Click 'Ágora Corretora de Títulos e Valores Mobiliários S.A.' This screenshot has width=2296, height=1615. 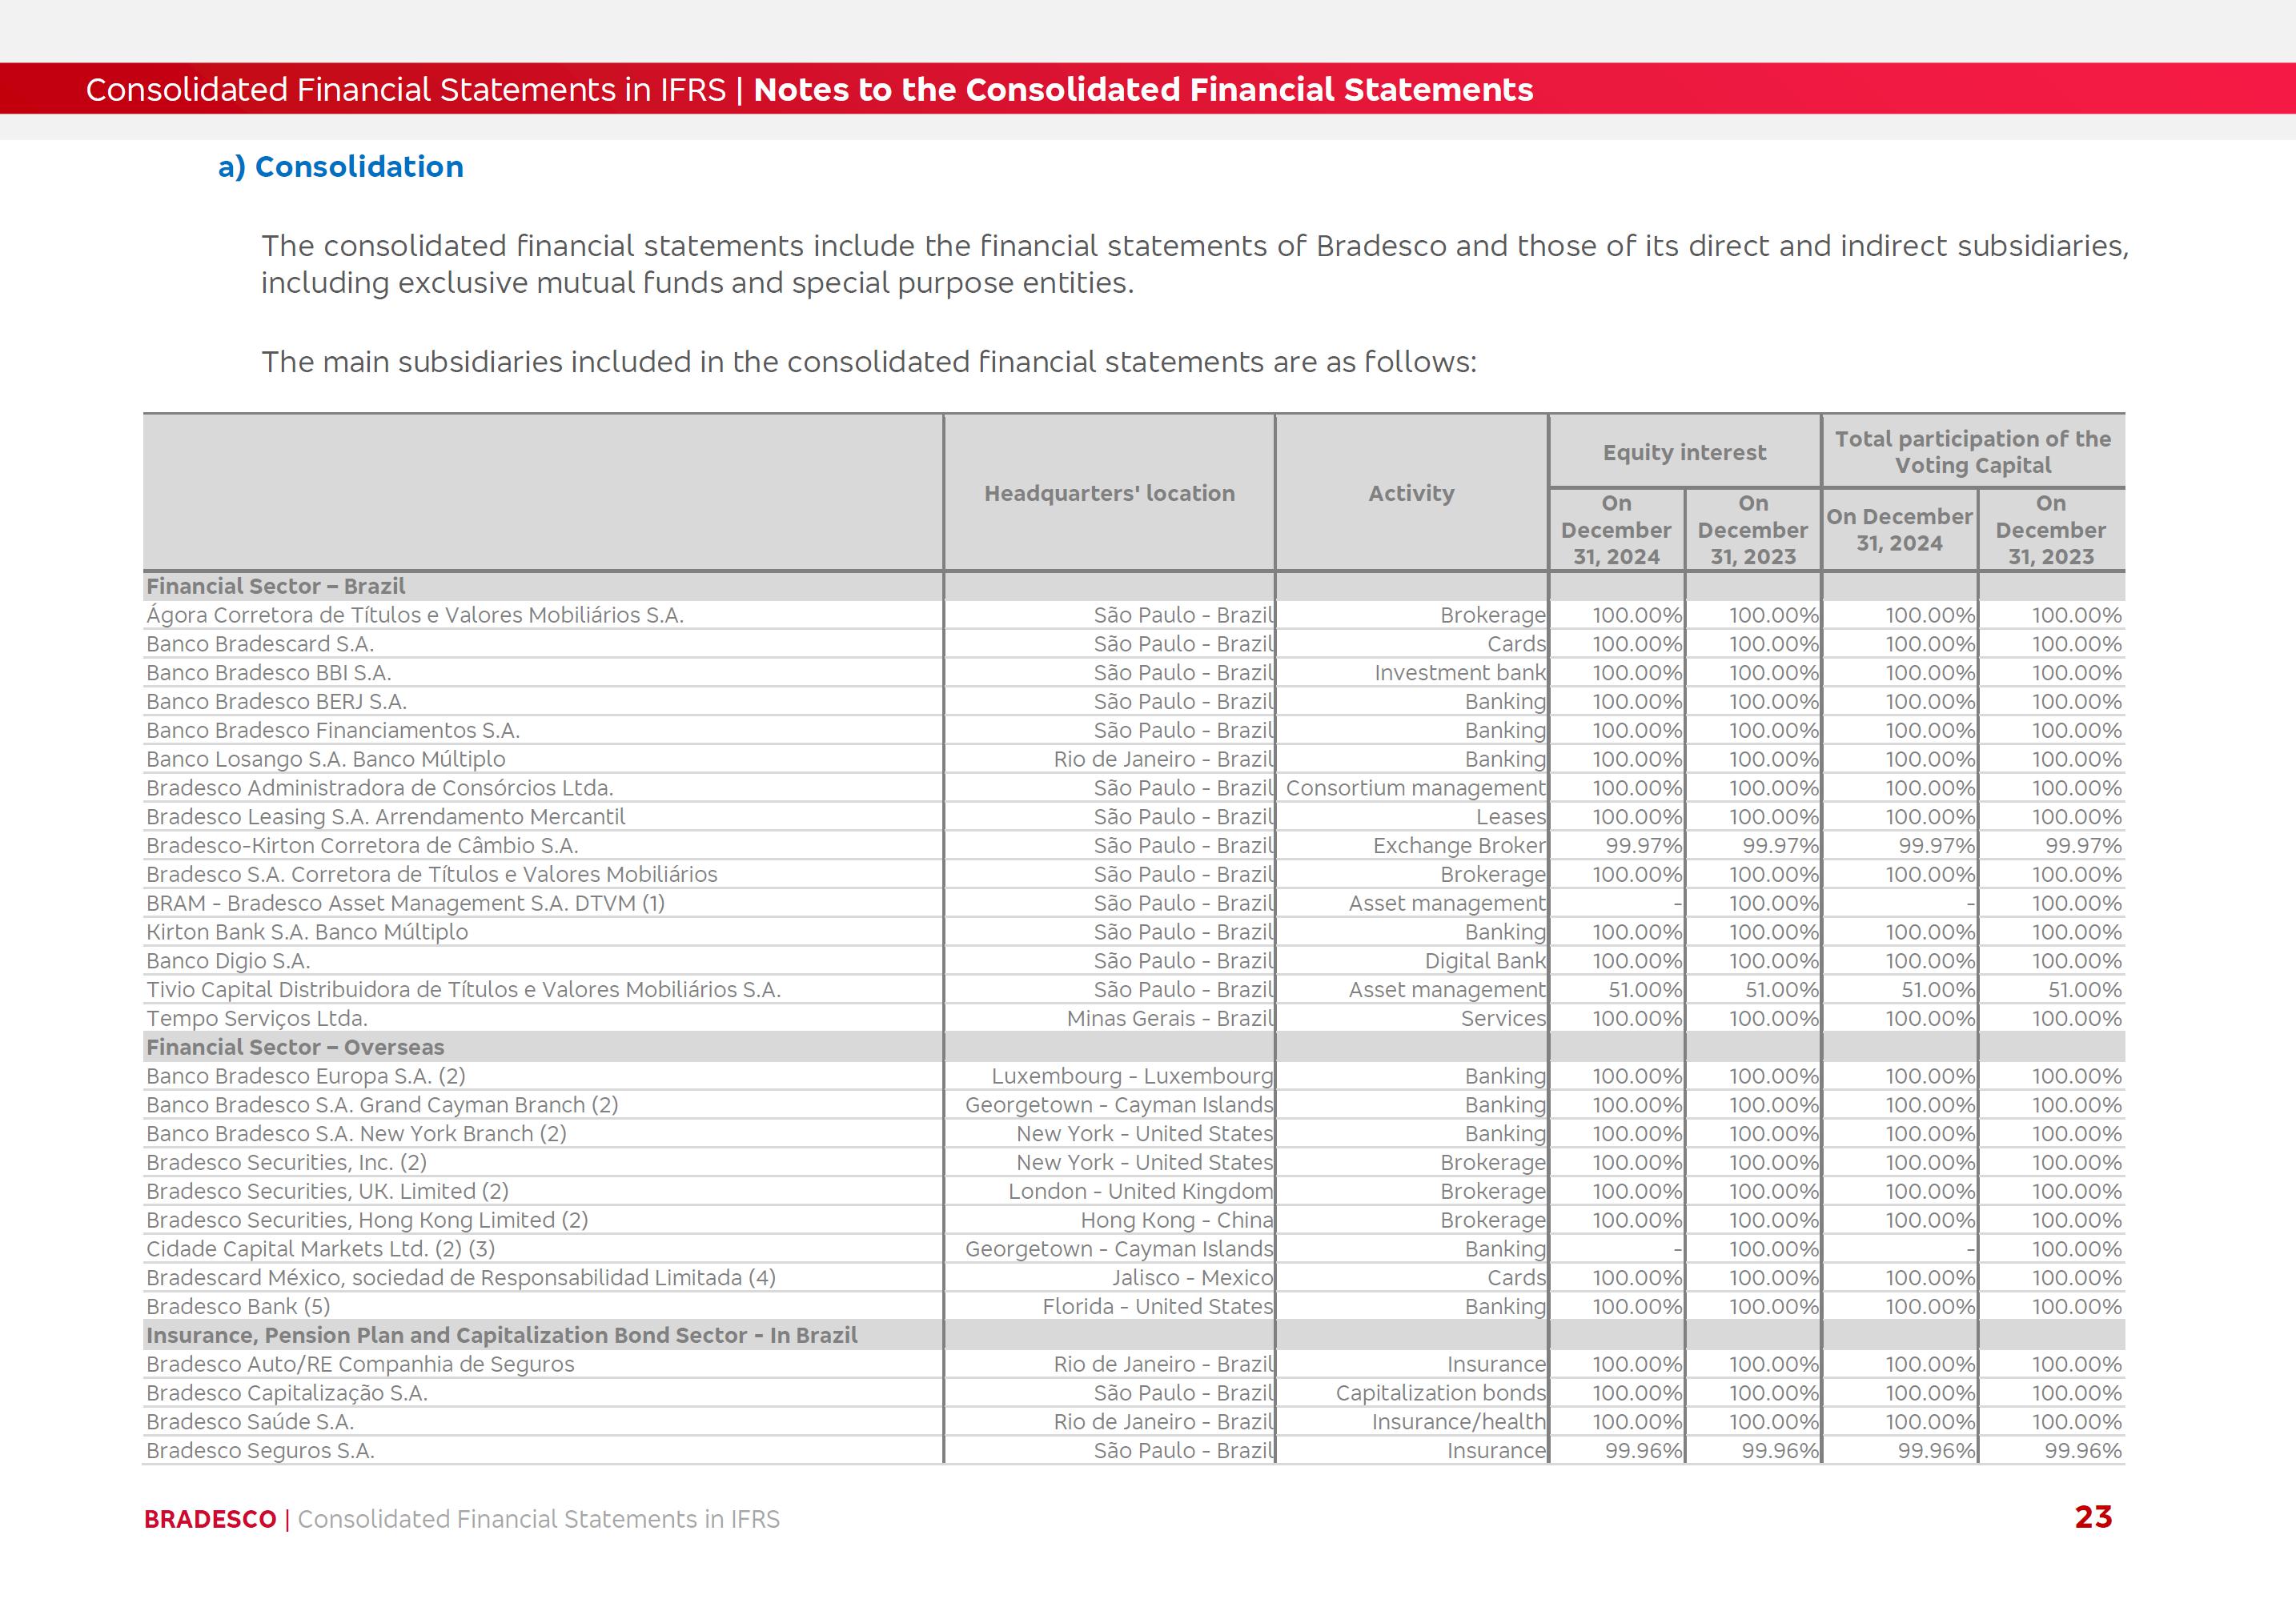(x=414, y=615)
